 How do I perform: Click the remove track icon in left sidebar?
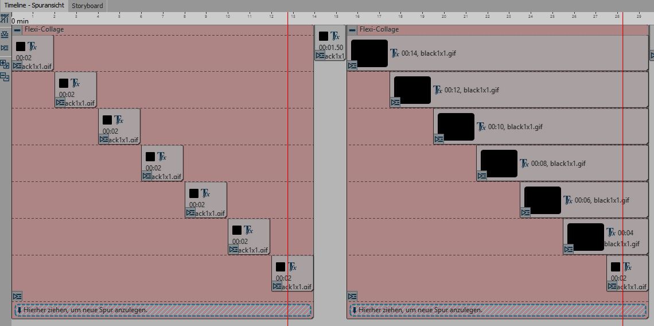tap(5, 77)
